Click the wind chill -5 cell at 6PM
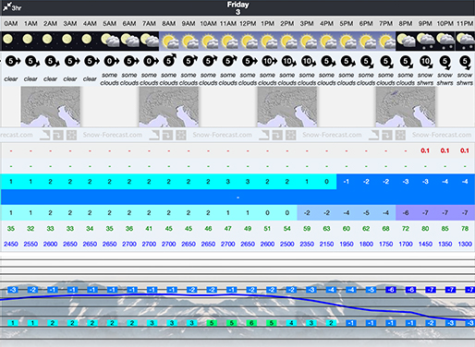The image size is (475, 347). [366, 212]
